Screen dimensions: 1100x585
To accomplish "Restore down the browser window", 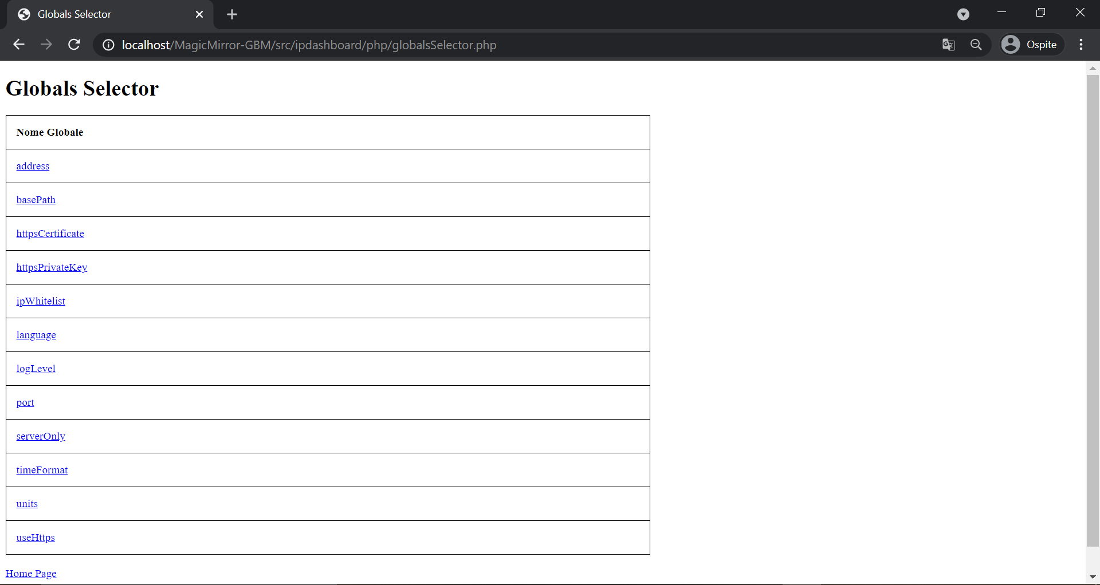I will [x=1041, y=13].
